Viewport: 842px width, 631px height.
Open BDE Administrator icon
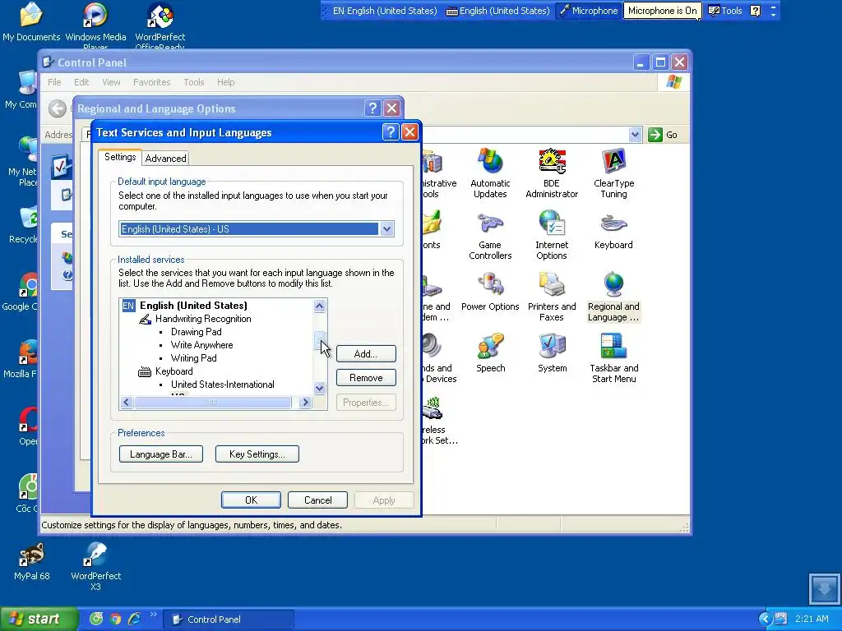coord(552,173)
